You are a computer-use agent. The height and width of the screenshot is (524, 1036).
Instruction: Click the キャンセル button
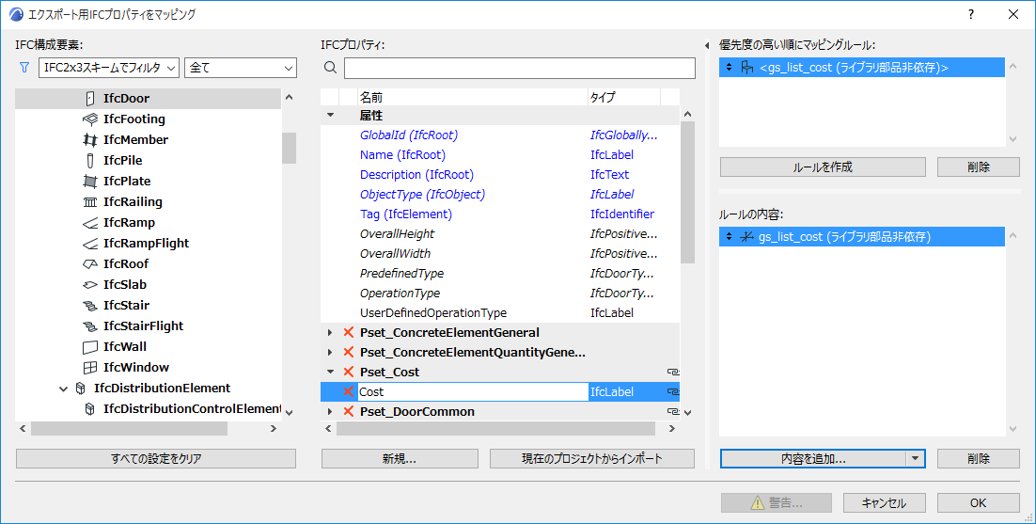(884, 503)
